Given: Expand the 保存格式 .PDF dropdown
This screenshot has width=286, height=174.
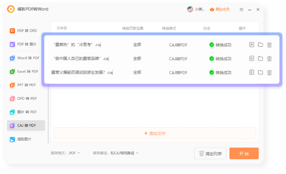Looking at the screenshot, I should coord(74,153).
